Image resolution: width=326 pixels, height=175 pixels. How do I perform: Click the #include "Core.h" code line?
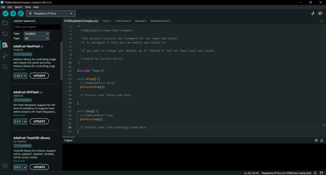point(91,71)
